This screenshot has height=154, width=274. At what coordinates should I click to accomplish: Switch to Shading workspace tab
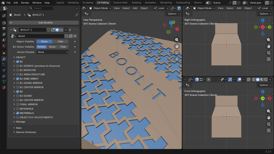click(136, 3)
